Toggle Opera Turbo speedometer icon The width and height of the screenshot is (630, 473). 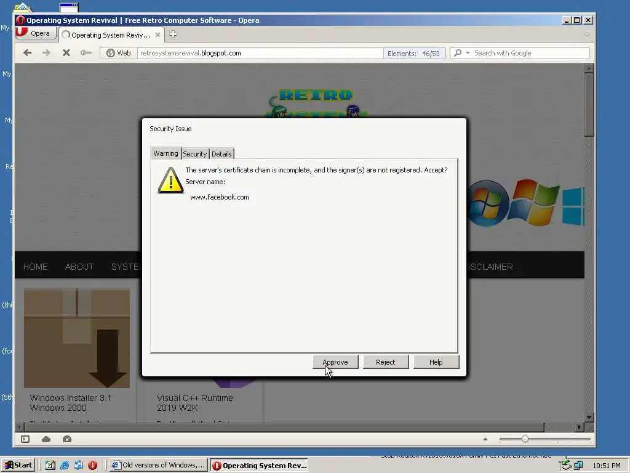[67, 439]
